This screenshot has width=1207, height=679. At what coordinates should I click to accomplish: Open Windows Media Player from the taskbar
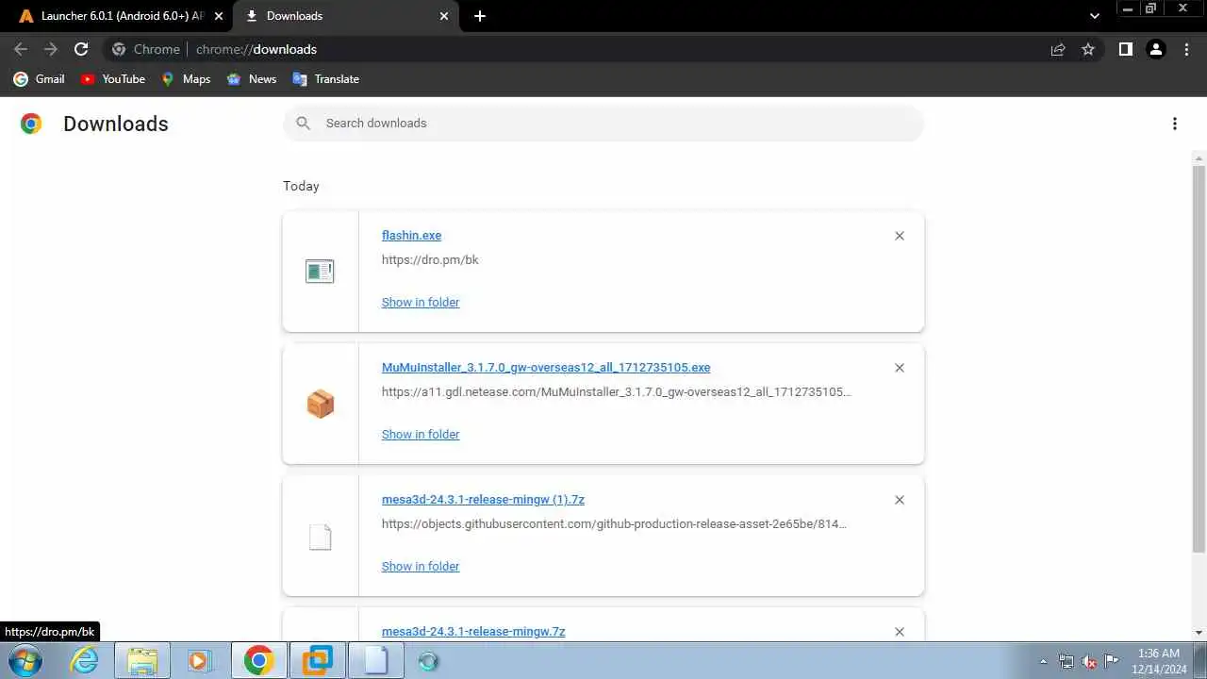pyautogui.click(x=200, y=660)
